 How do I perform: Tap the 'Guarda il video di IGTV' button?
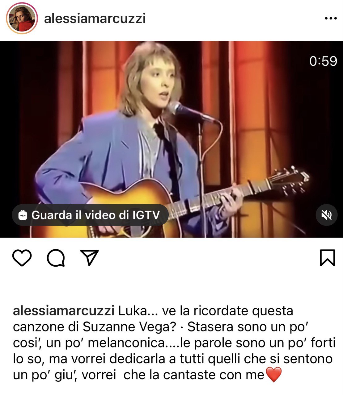click(x=90, y=215)
